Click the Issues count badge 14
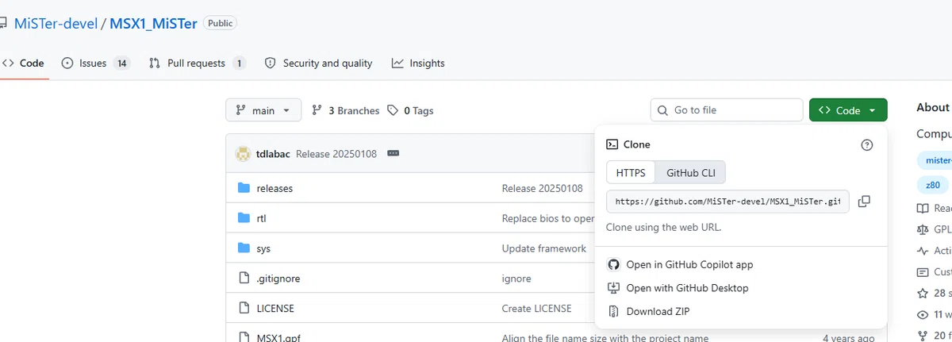The image size is (952, 342). coord(121,63)
